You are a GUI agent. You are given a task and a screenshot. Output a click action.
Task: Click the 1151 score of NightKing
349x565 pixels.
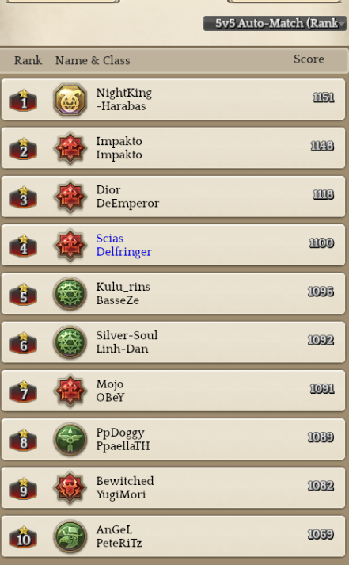click(324, 97)
